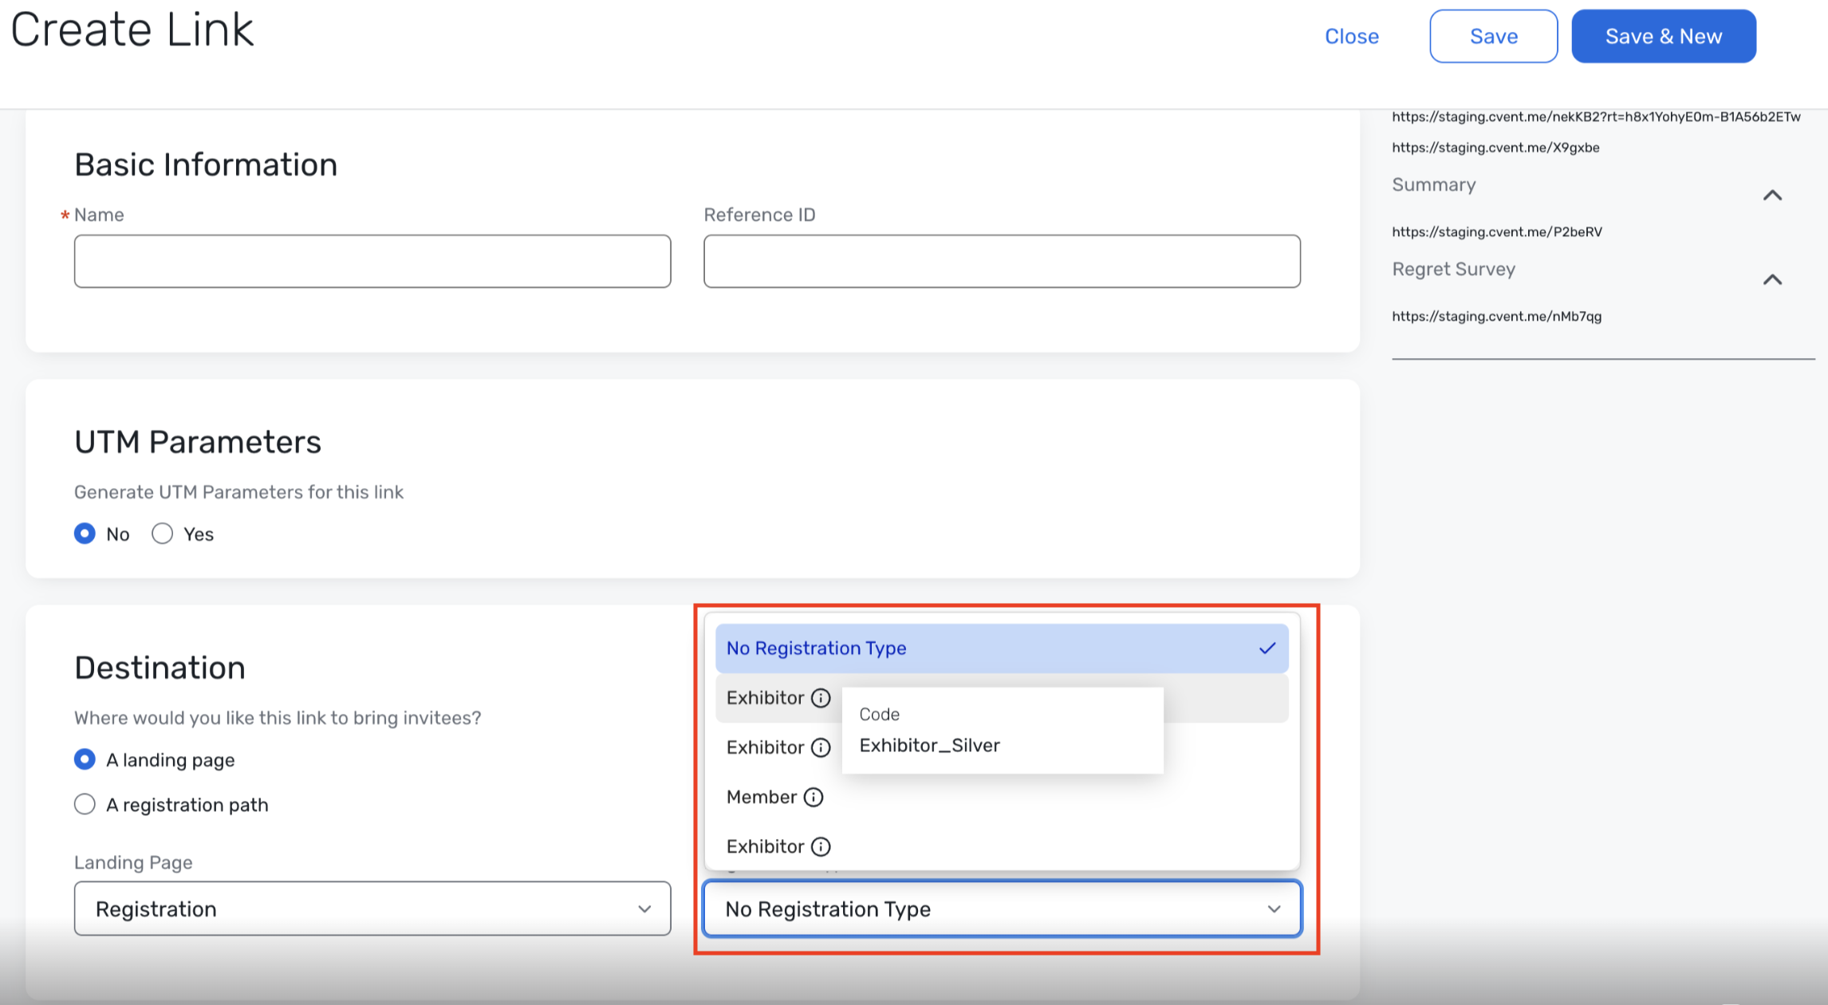The image size is (1828, 1005).
Task: Choose A landing page radio
Action: [85, 759]
